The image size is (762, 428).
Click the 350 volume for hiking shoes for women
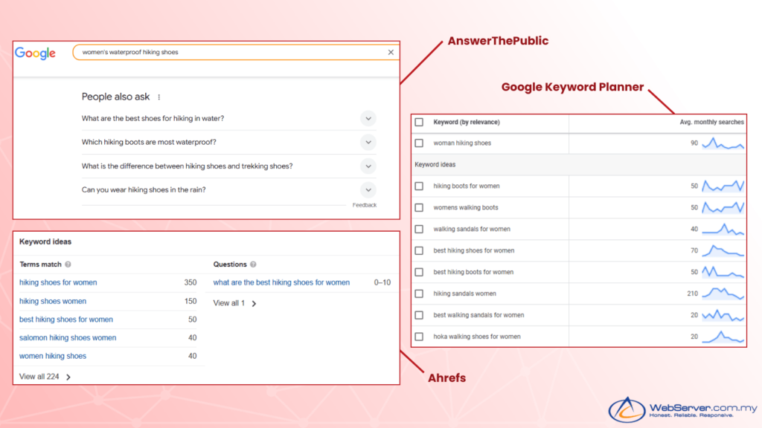click(x=190, y=282)
